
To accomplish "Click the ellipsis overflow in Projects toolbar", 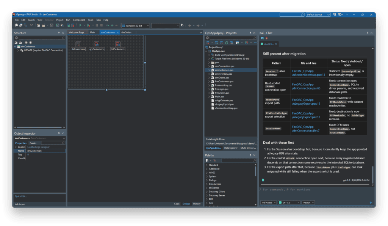I will (x=255, y=43).
